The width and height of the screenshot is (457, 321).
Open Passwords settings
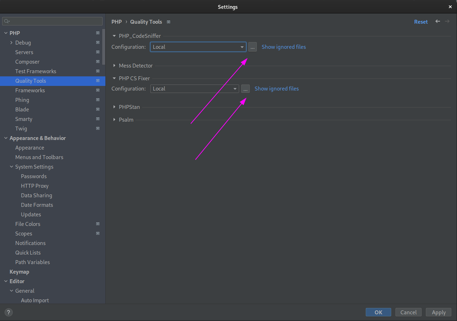click(x=34, y=176)
